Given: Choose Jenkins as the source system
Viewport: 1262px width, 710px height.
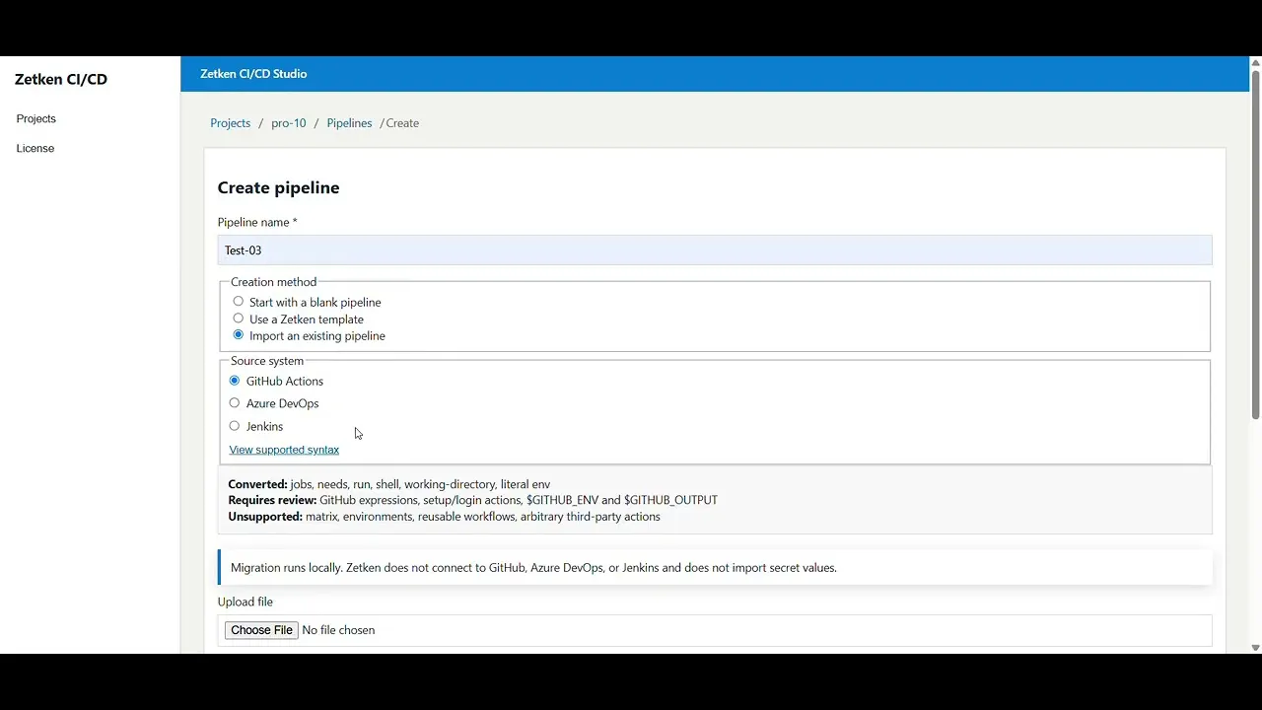Looking at the screenshot, I should [x=234, y=426].
